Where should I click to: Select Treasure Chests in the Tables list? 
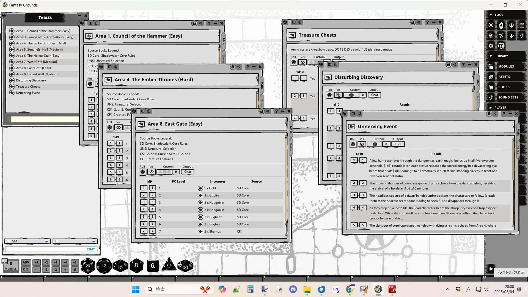(x=28, y=86)
